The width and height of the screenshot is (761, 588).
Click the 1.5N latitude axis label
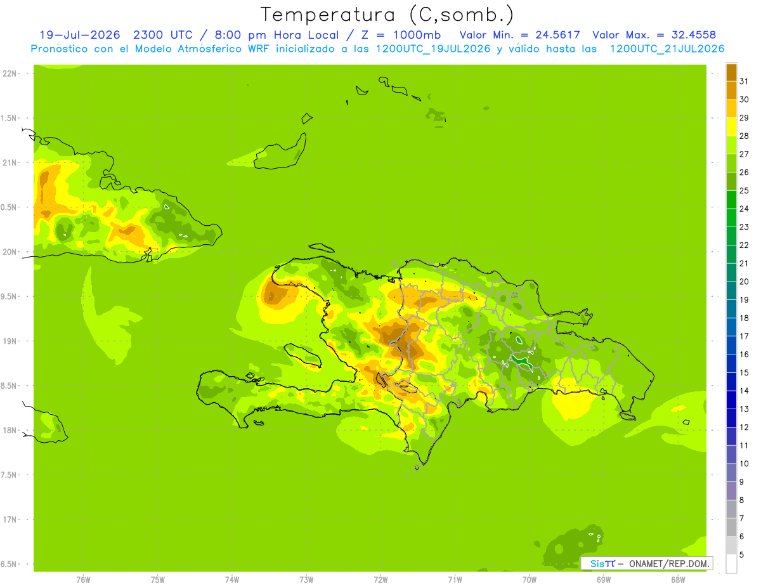[x=10, y=118]
